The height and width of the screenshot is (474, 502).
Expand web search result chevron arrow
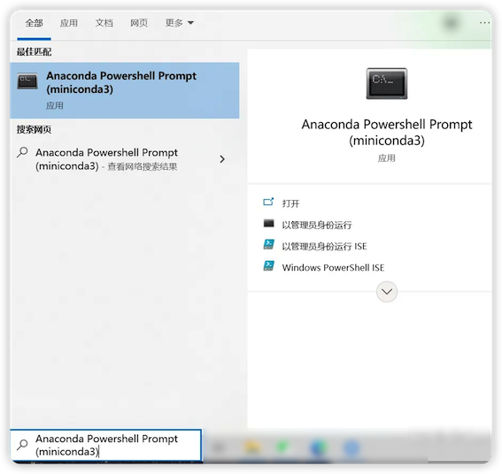click(x=222, y=159)
